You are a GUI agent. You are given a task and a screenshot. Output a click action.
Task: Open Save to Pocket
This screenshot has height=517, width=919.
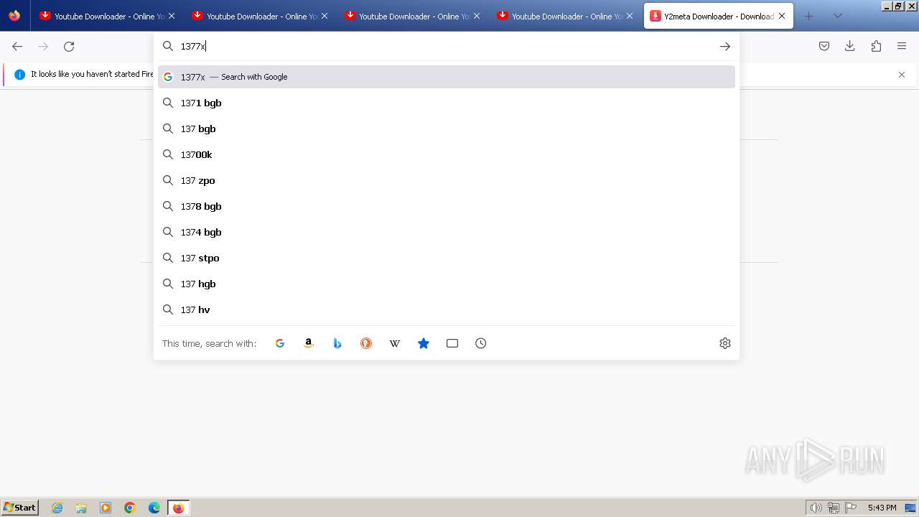[824, 46]
